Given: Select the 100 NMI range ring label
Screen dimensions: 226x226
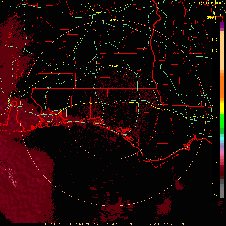Looking at the screenshot, I should (113, 20).
